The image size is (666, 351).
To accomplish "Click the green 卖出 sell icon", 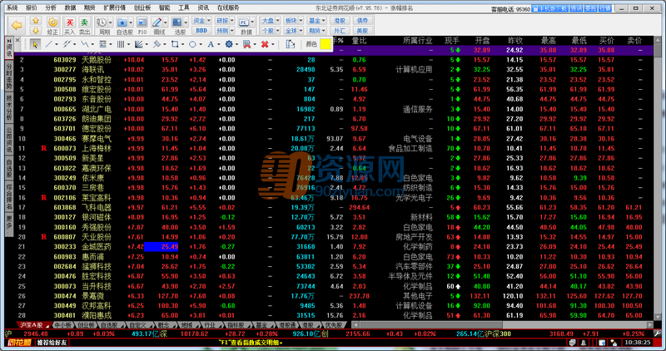I will [x=85, y=22].
